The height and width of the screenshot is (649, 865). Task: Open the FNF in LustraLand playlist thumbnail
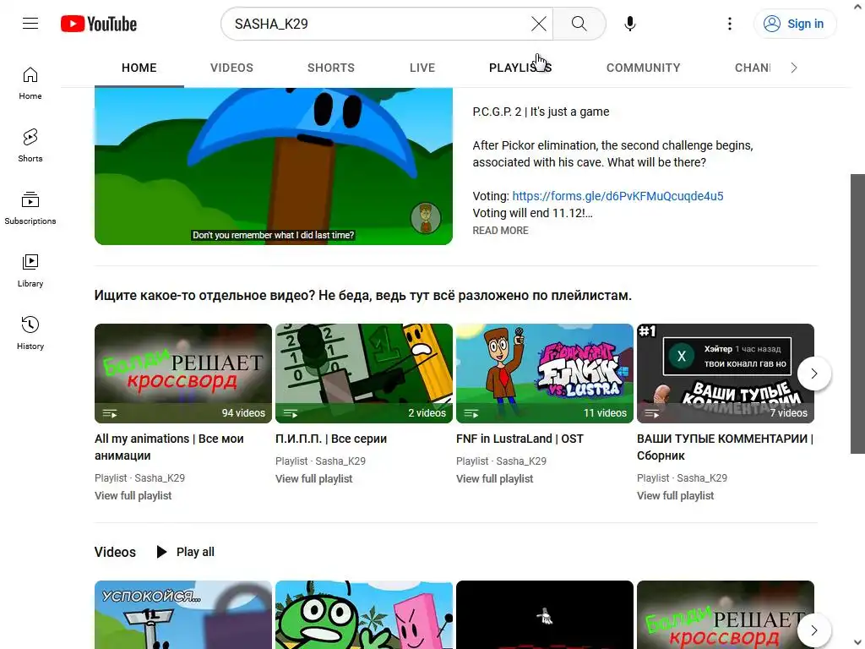pyautogui.click(x=545, y=374)
